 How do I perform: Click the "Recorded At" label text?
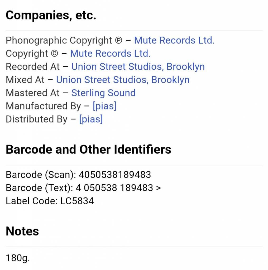pyautogui.click(x=33, y=67)
